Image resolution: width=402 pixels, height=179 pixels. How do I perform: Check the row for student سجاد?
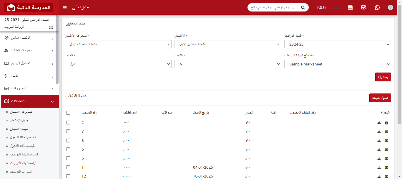point(68,167)
